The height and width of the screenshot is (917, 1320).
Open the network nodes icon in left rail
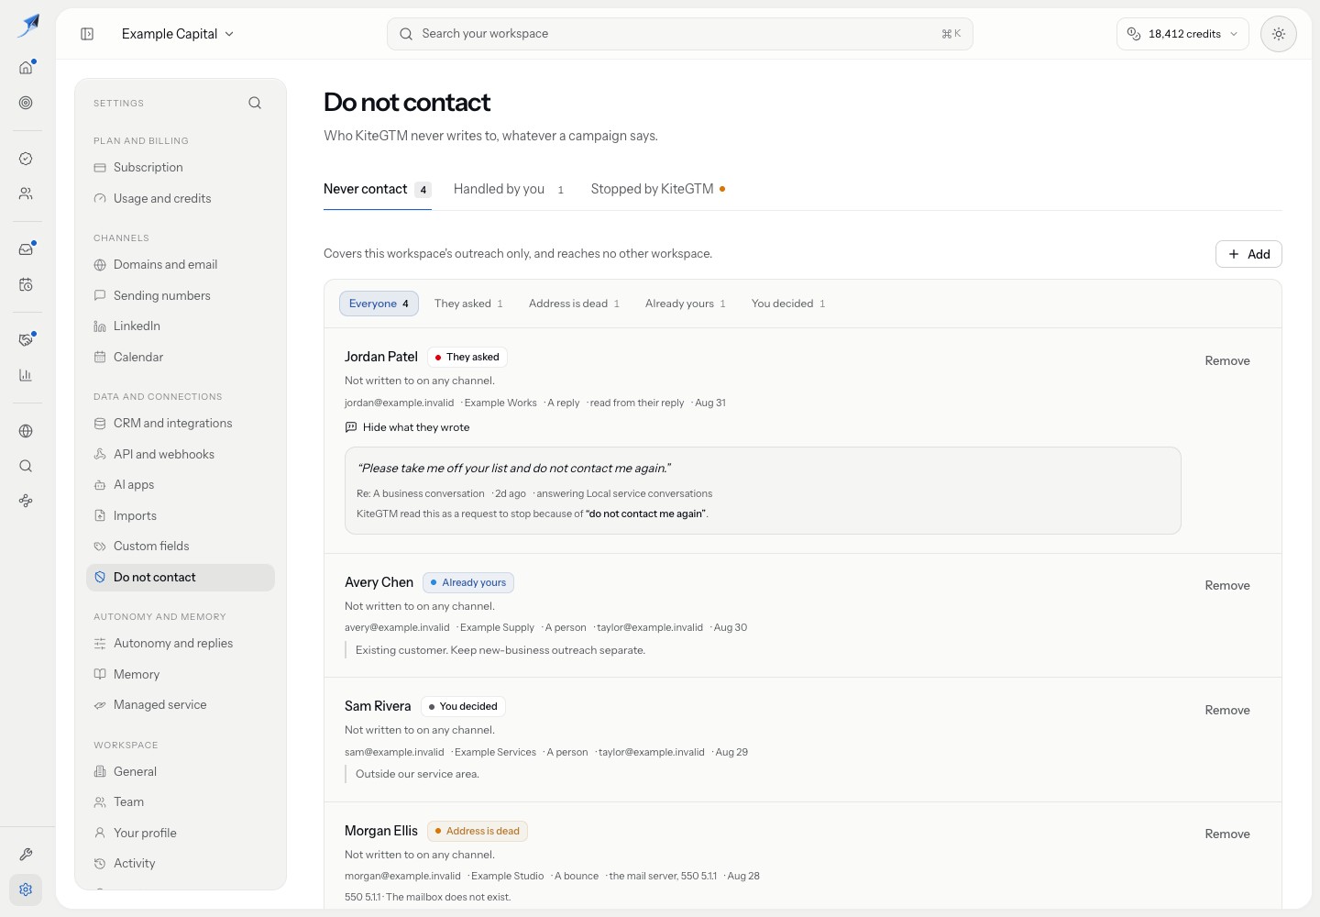click(x=26, y=501)
